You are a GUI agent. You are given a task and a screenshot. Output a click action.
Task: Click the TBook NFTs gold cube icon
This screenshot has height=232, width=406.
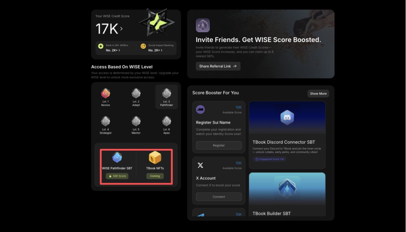pos(155,157)
